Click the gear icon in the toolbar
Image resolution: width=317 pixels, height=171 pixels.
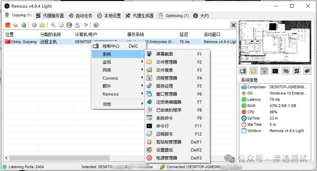point(34,25)
